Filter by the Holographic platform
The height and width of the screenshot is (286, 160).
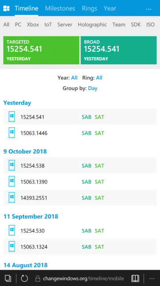92,25
